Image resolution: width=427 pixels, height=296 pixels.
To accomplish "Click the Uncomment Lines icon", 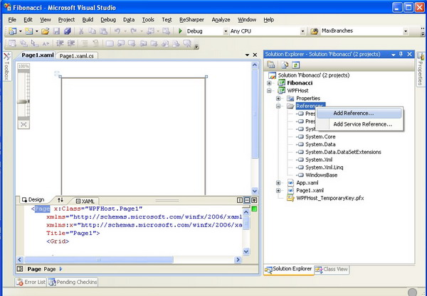I will click(95, 43).
